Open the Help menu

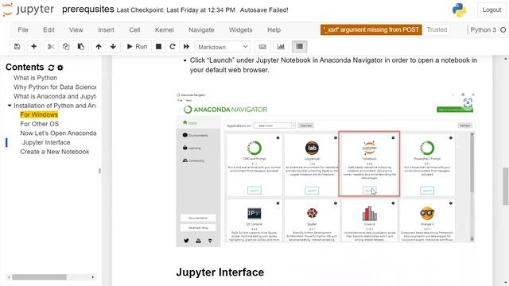tap(274, 30)
